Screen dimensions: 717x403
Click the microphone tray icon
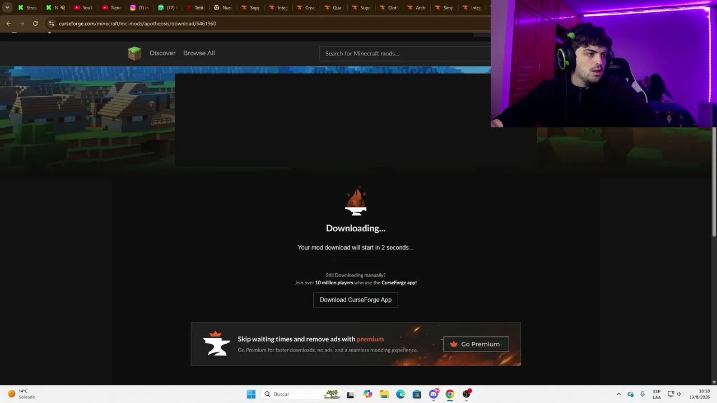(642, 394)
